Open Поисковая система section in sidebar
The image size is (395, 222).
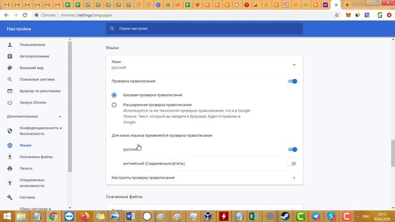click(x=37, y=80)
